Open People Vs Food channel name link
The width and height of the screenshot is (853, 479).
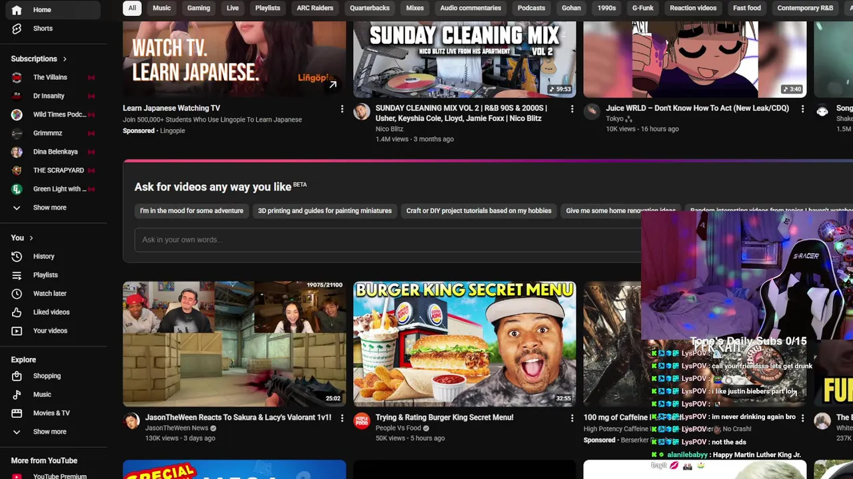[399, 428]
